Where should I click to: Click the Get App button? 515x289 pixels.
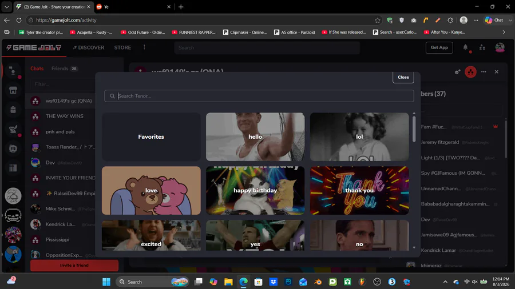[x=439, y=47]
